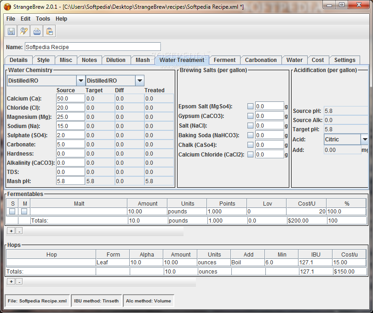Image resolution: width=373 pixels, height=313 pixels.
Task: Click the Malt column header in Fermentables
Action: coord(79,204)
